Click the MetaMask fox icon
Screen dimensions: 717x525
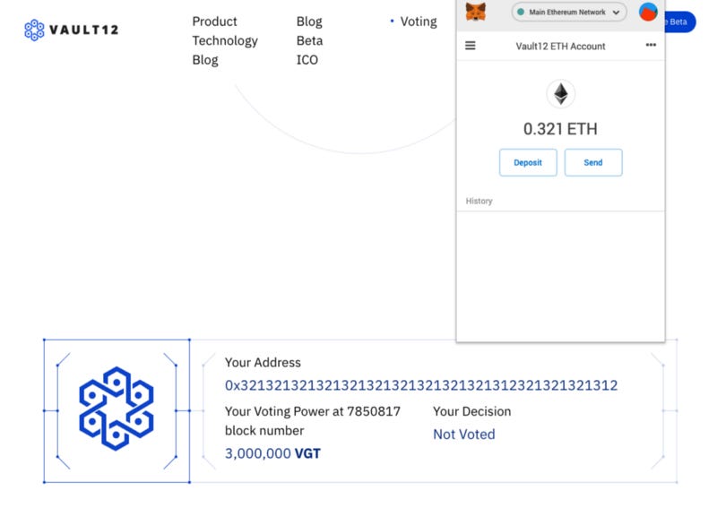tap(476, 12)
